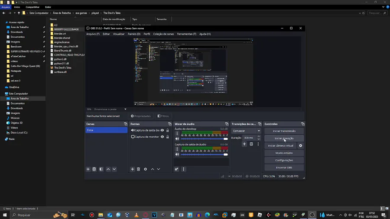Go up one folder in File Explorer

(x=19, y=13)
